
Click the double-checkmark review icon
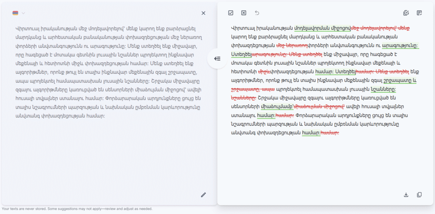point(406,13)
